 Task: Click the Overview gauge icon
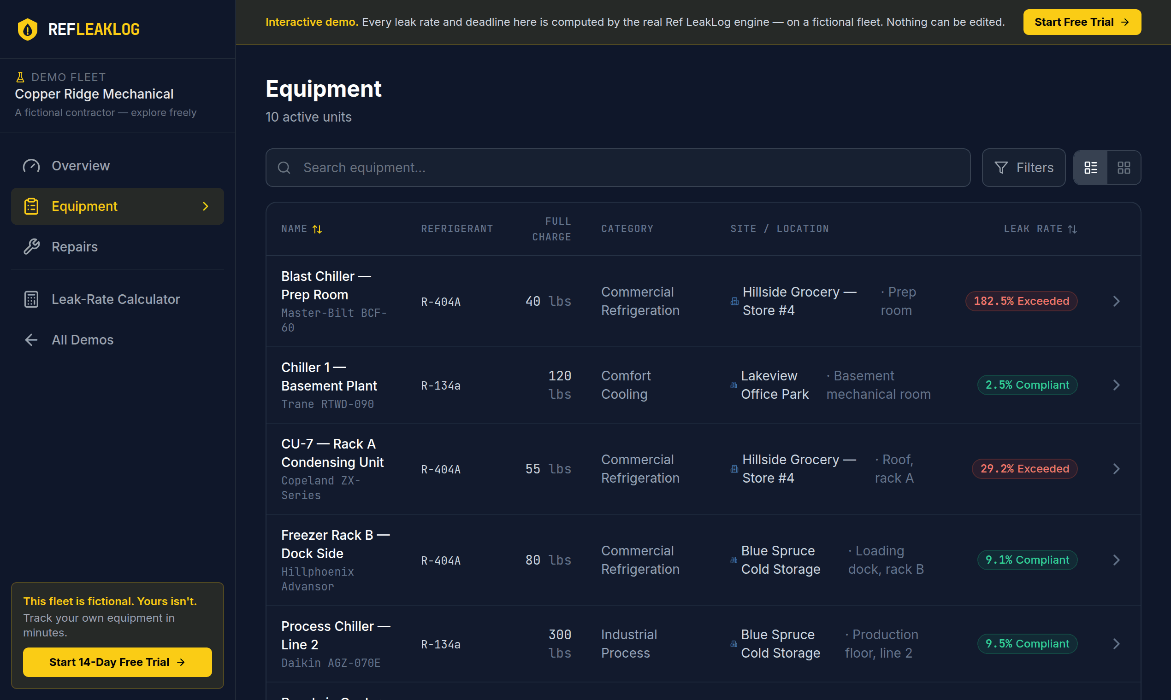click(x=32, y=166)
